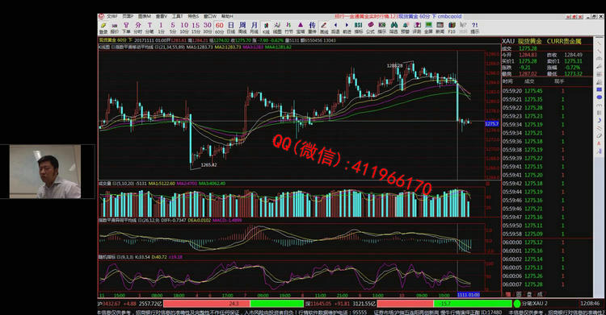Click the 登录 login toolbar icon
The height and width of the screenshot is (315, 606).
[x=103, y=27]
